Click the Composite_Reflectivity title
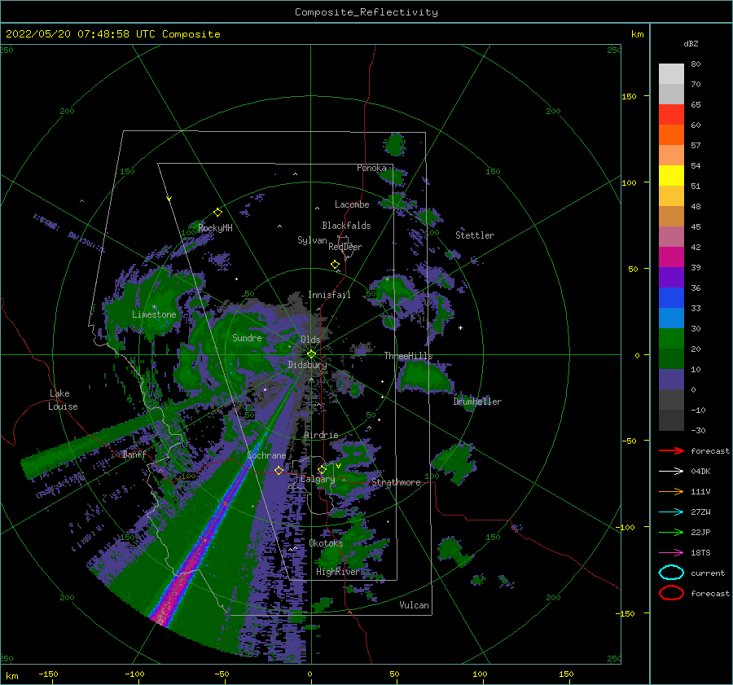 366,12
